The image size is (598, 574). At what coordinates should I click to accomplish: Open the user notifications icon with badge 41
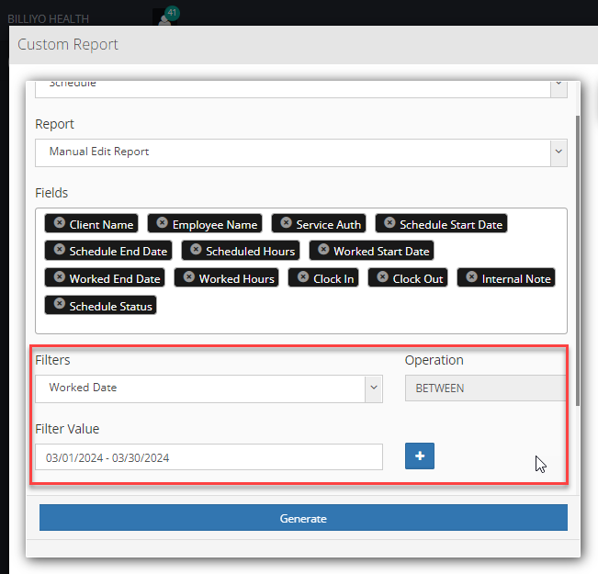point(165,18)
